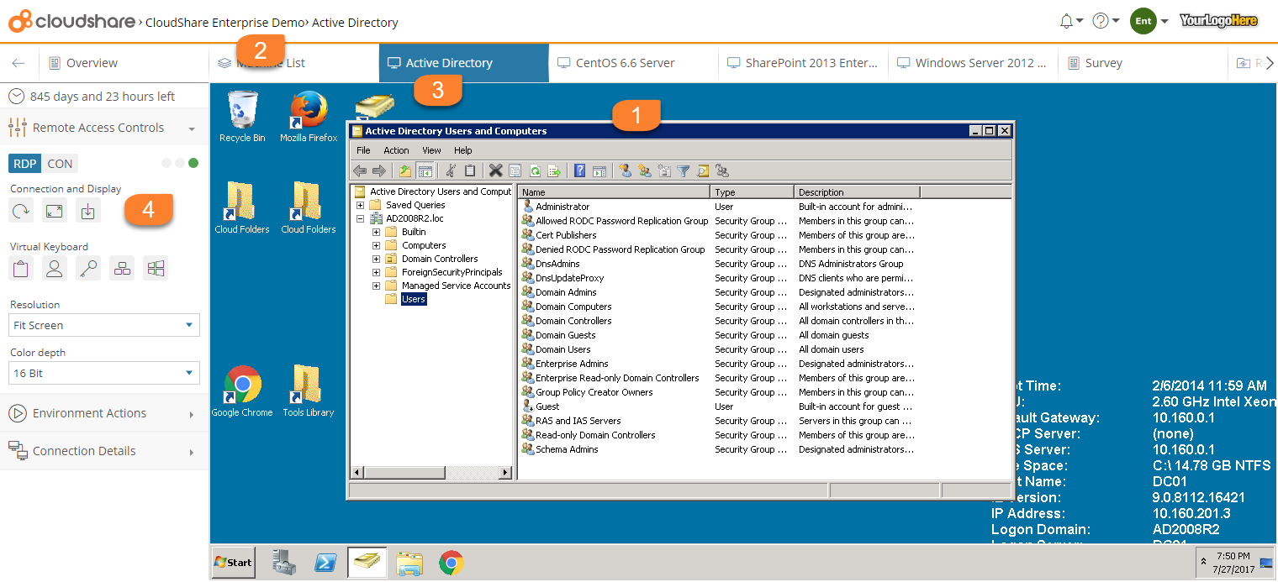Viewport: 1278px width, 582px height.
Task: Open Google Chrome from the Windows taskbar
Action: (x=452, y=563)
